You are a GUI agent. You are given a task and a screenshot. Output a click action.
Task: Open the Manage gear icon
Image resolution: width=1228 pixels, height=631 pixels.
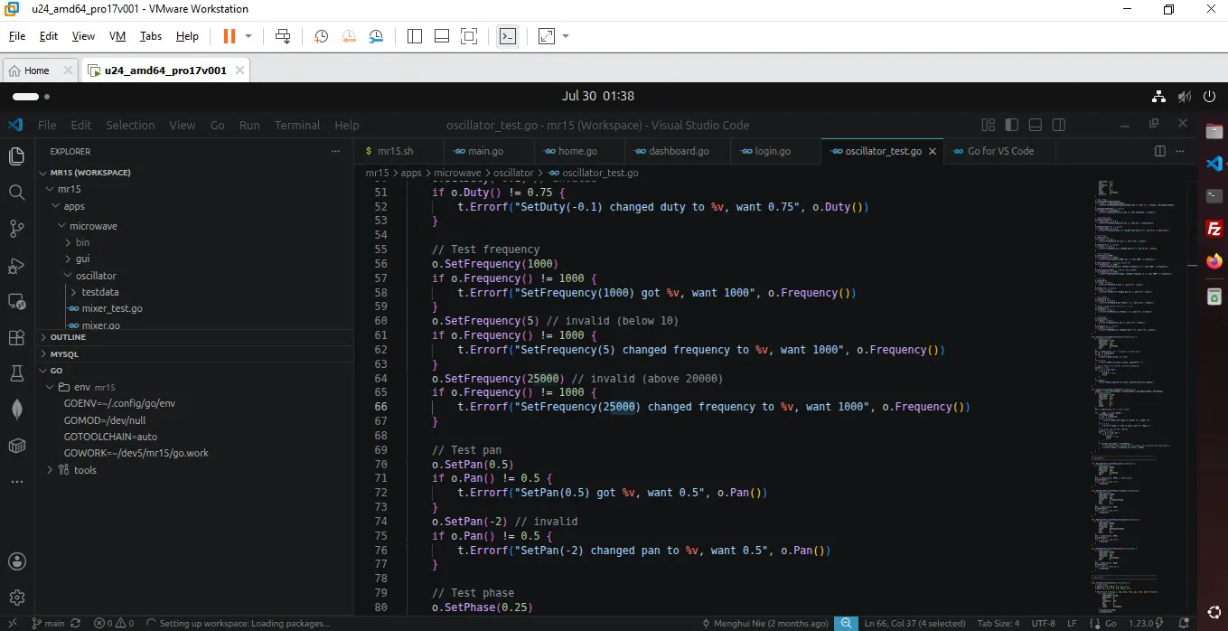16,598
